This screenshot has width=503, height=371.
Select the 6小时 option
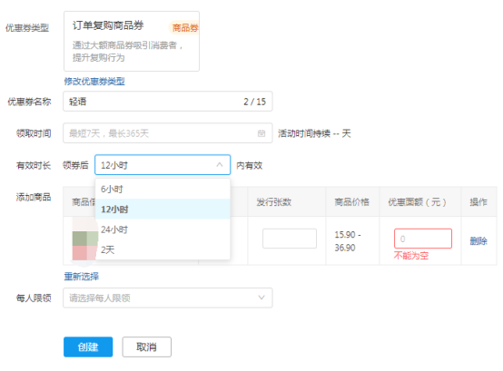coord(163,189)
